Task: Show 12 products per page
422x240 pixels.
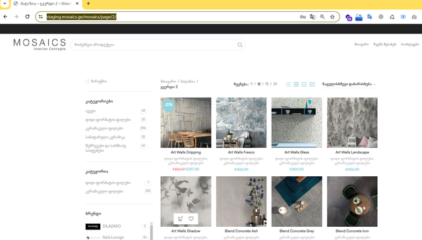Action: pyautogui.click(x=259, y=84)
